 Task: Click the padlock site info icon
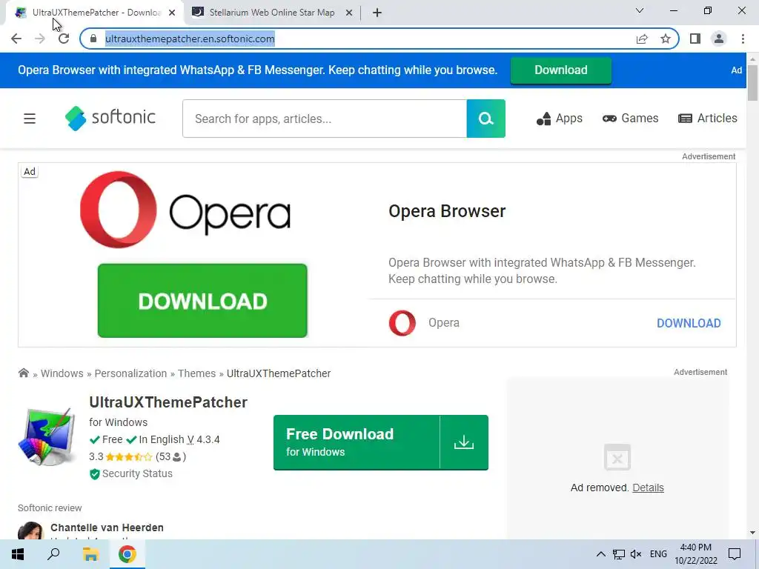click(x=94, y=39)
